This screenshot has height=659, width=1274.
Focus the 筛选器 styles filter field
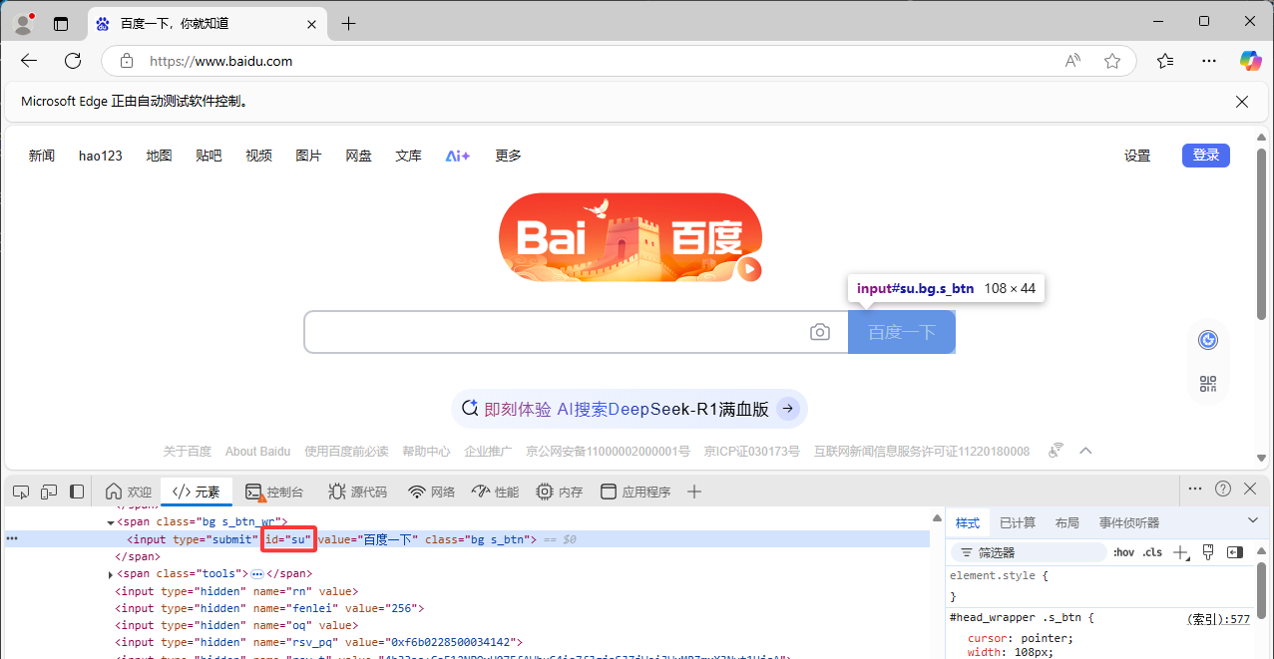(1030, 552)
